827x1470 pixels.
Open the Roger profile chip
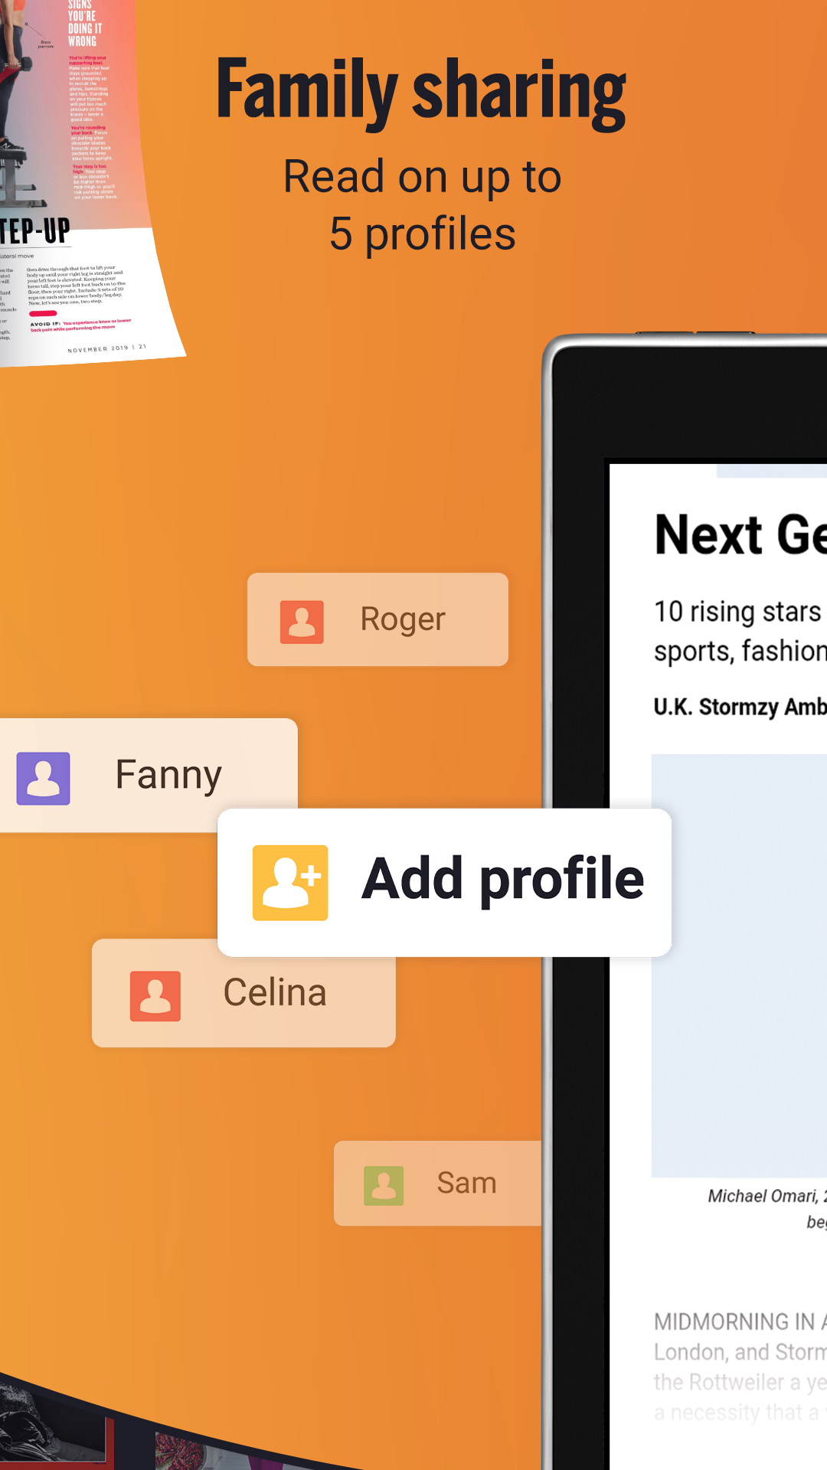click(377, 619)
